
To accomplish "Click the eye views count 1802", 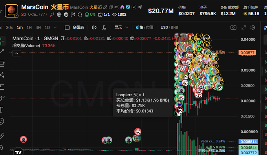I will [x=119, y=14].
